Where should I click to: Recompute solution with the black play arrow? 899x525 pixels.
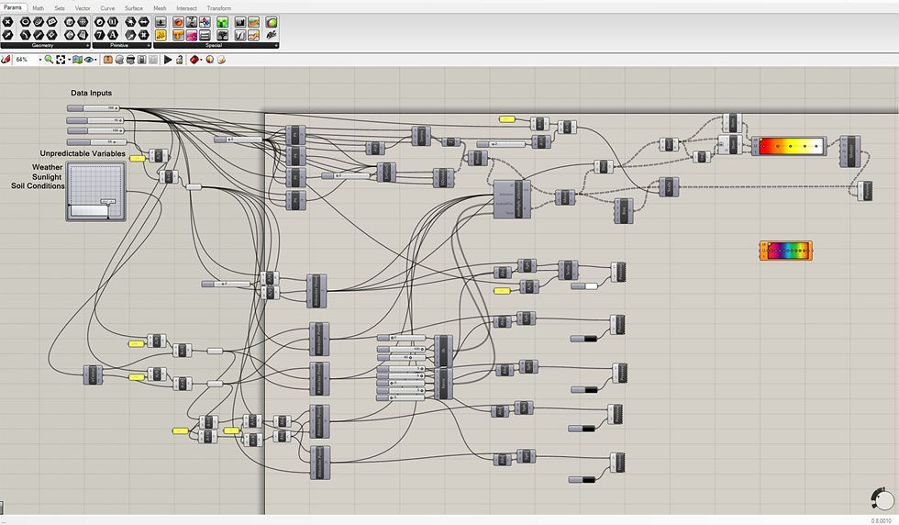[168, 60]
